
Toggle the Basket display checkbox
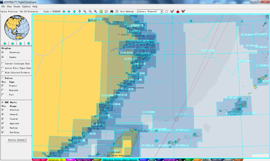[x=2, y=57]
